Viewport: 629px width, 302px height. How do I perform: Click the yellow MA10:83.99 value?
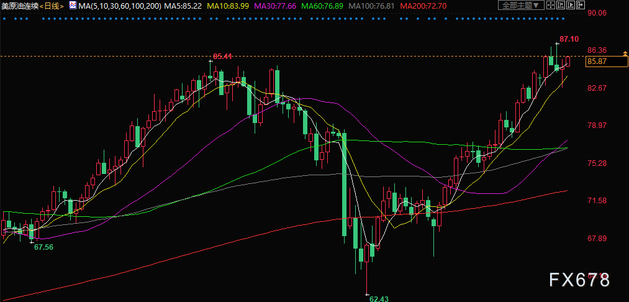click(229, 6)
